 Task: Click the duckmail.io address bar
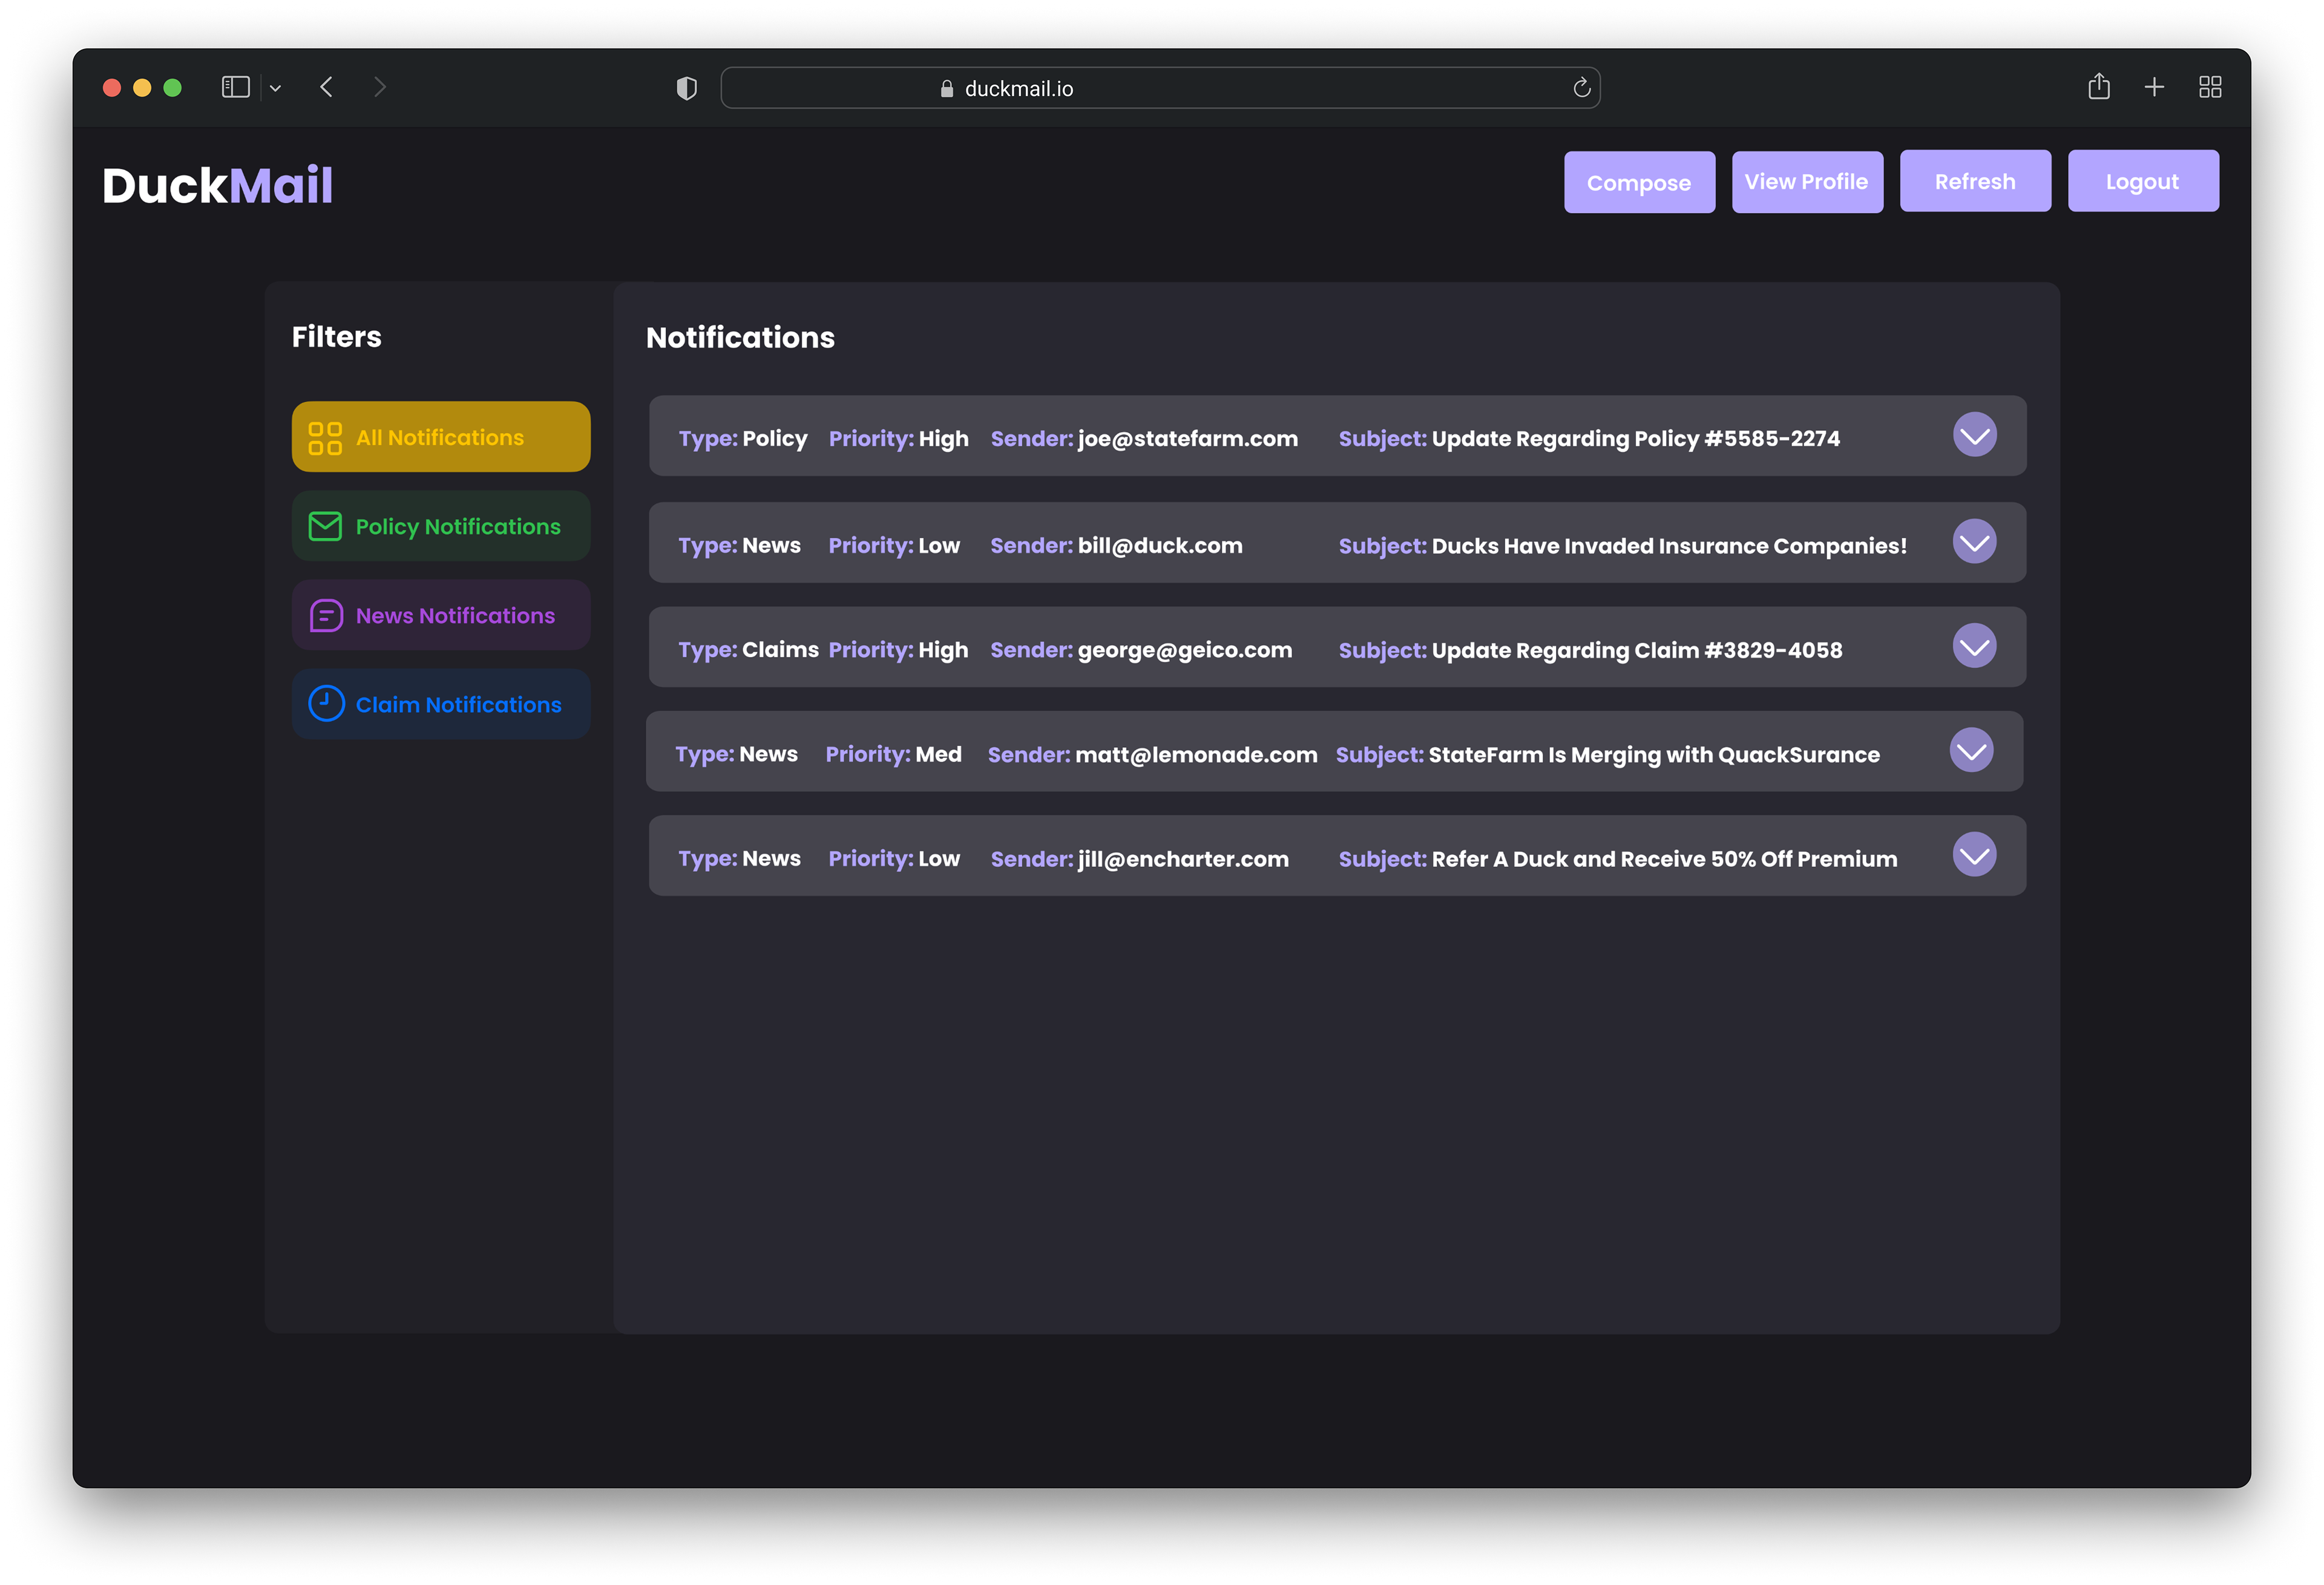1159,89
